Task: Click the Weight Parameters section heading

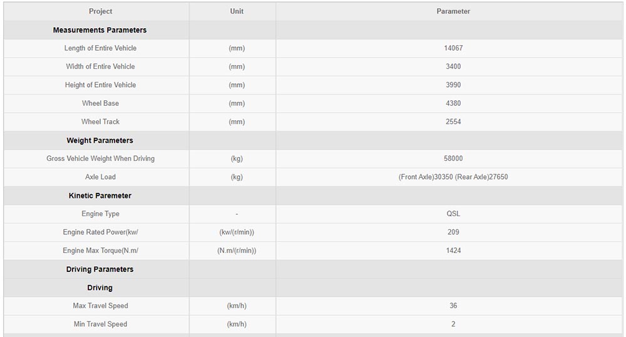Action: 100,140
